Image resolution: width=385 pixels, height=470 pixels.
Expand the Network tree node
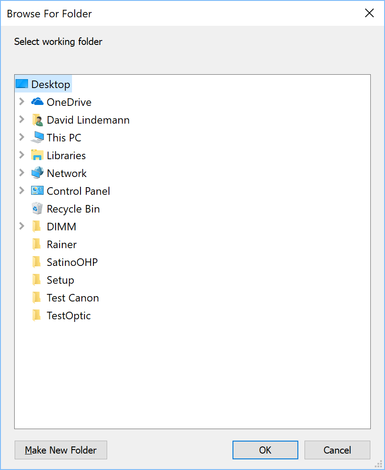22,173
